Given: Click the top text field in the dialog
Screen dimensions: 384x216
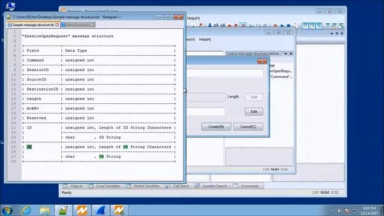Looking at the screenshot, I should coord(225,73).
